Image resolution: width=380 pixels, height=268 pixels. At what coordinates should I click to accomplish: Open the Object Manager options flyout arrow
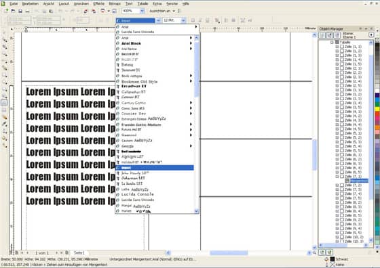371,35
